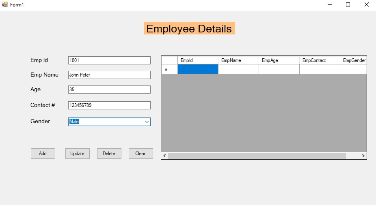Viewport: 376px width, 205px height.
Task: Click the Form1 application icon in title bar
Action: pos(4,4)
